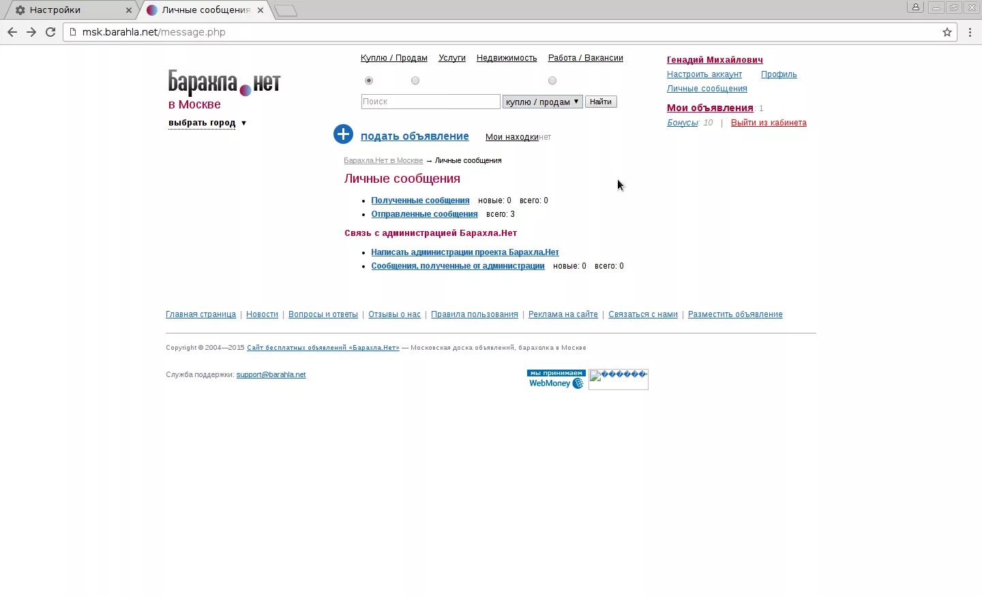
Task: Open the Chrome three-dot menu
Action: [970, 32]
